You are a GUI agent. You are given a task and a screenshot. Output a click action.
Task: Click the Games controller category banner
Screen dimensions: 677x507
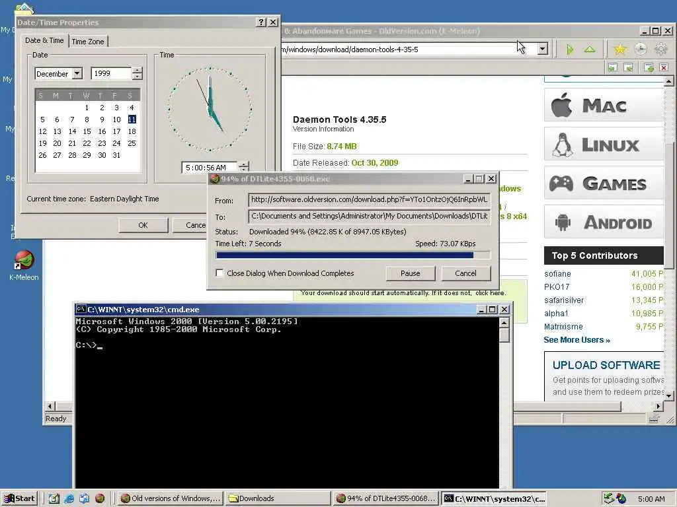[604, 183]
